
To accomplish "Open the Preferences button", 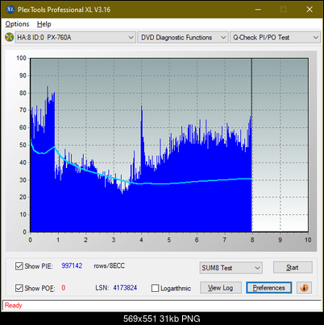I will [x=268, y=288].
